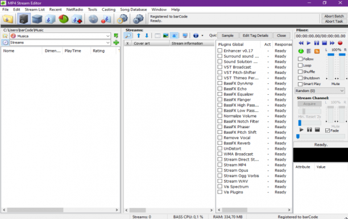Expand arrow next to info icon
Image resolution: width=348 pixels, height=219 pixels.
202,35
